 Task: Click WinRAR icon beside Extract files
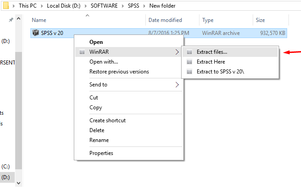(189, 52)
